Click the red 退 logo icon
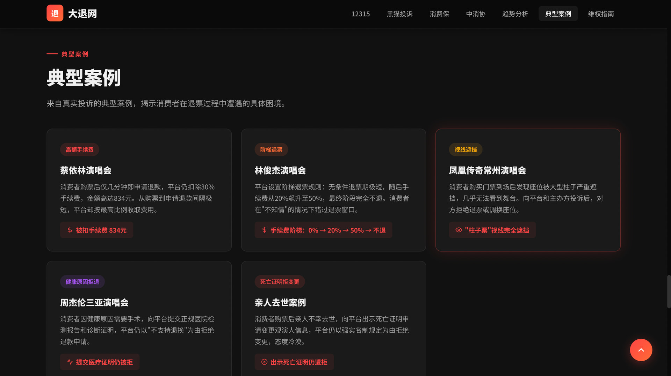The image size is (671, 376). pos(55,13)
